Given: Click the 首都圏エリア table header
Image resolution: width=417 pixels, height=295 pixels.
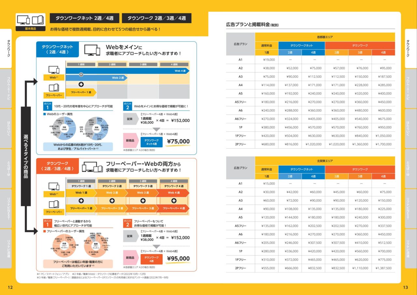Looking at the screenshot, I should tap(325, 37).
